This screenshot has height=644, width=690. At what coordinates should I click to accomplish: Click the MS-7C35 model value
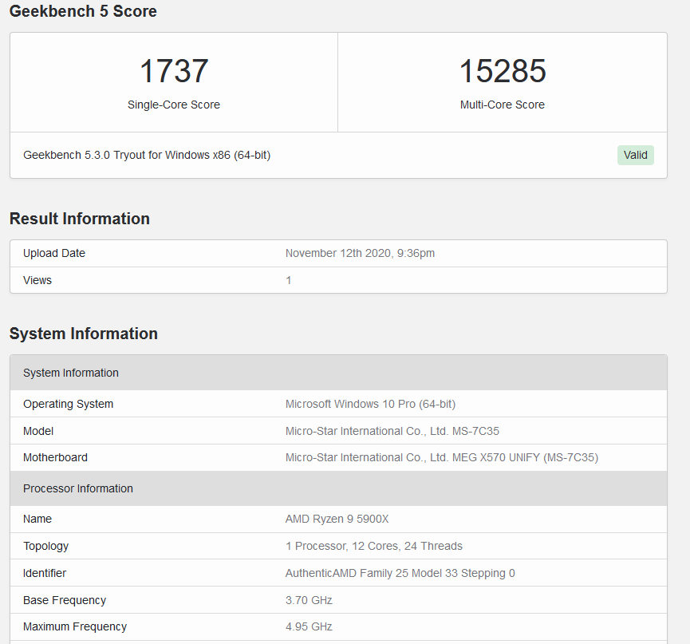tap(392, 431)
